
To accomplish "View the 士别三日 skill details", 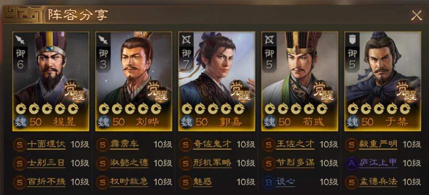I will pos(46,163).
